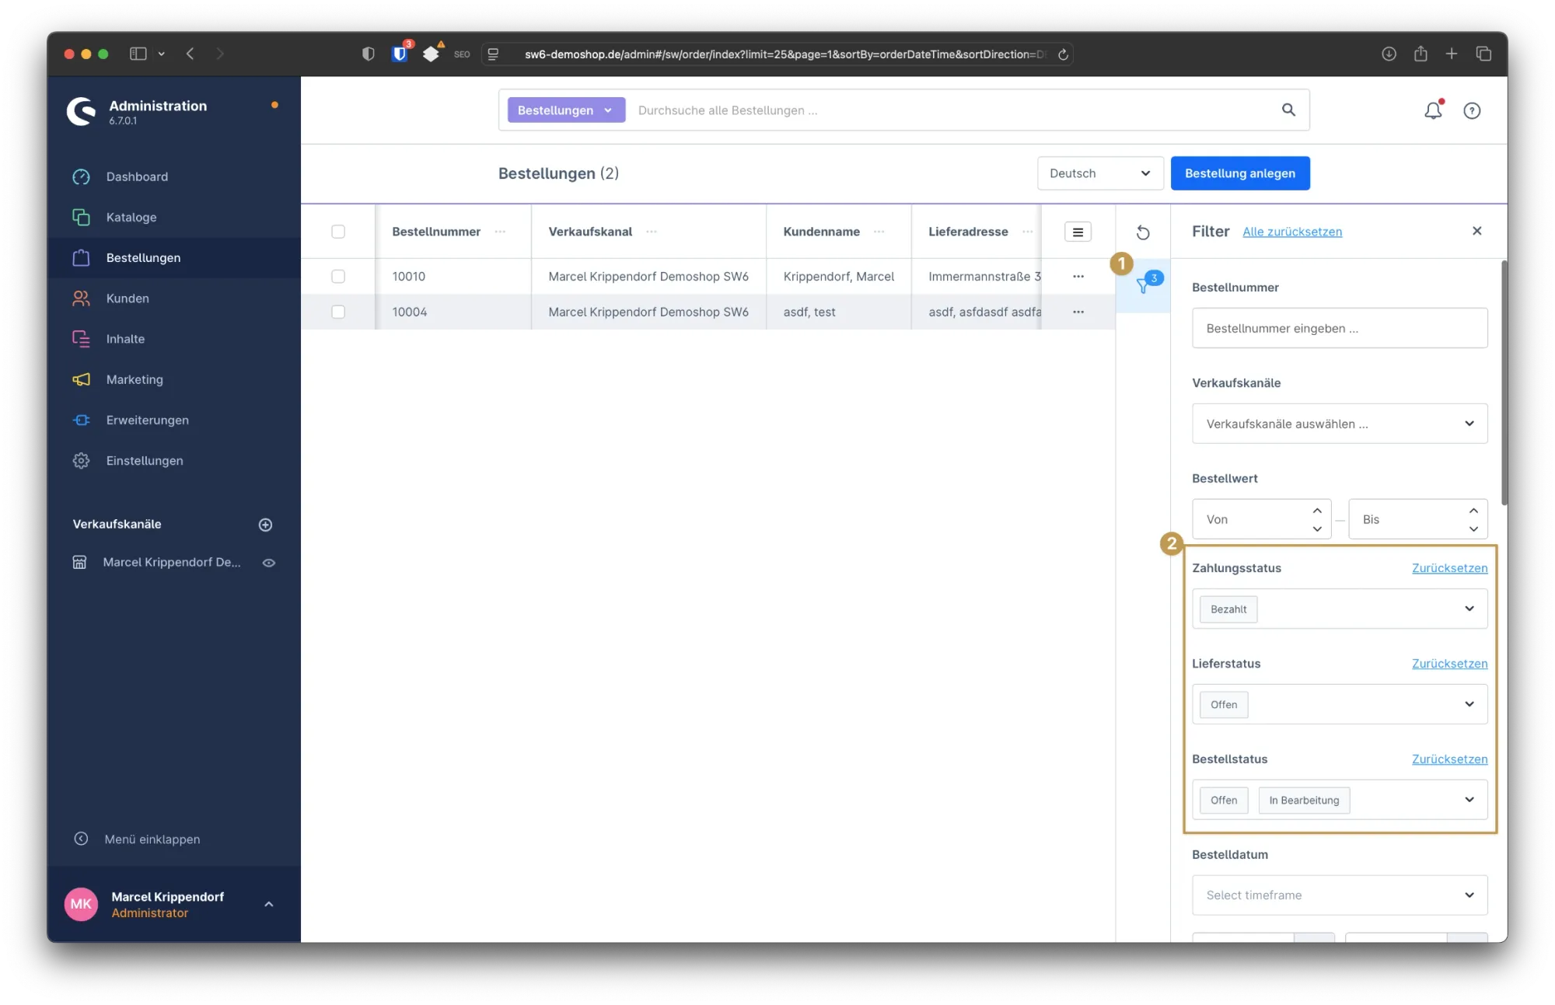This screenshot has width=1555, height=1005.
Task: Increase the Von value in Bestellwert
Action: pyautogui.click(x=1316, y=511)
